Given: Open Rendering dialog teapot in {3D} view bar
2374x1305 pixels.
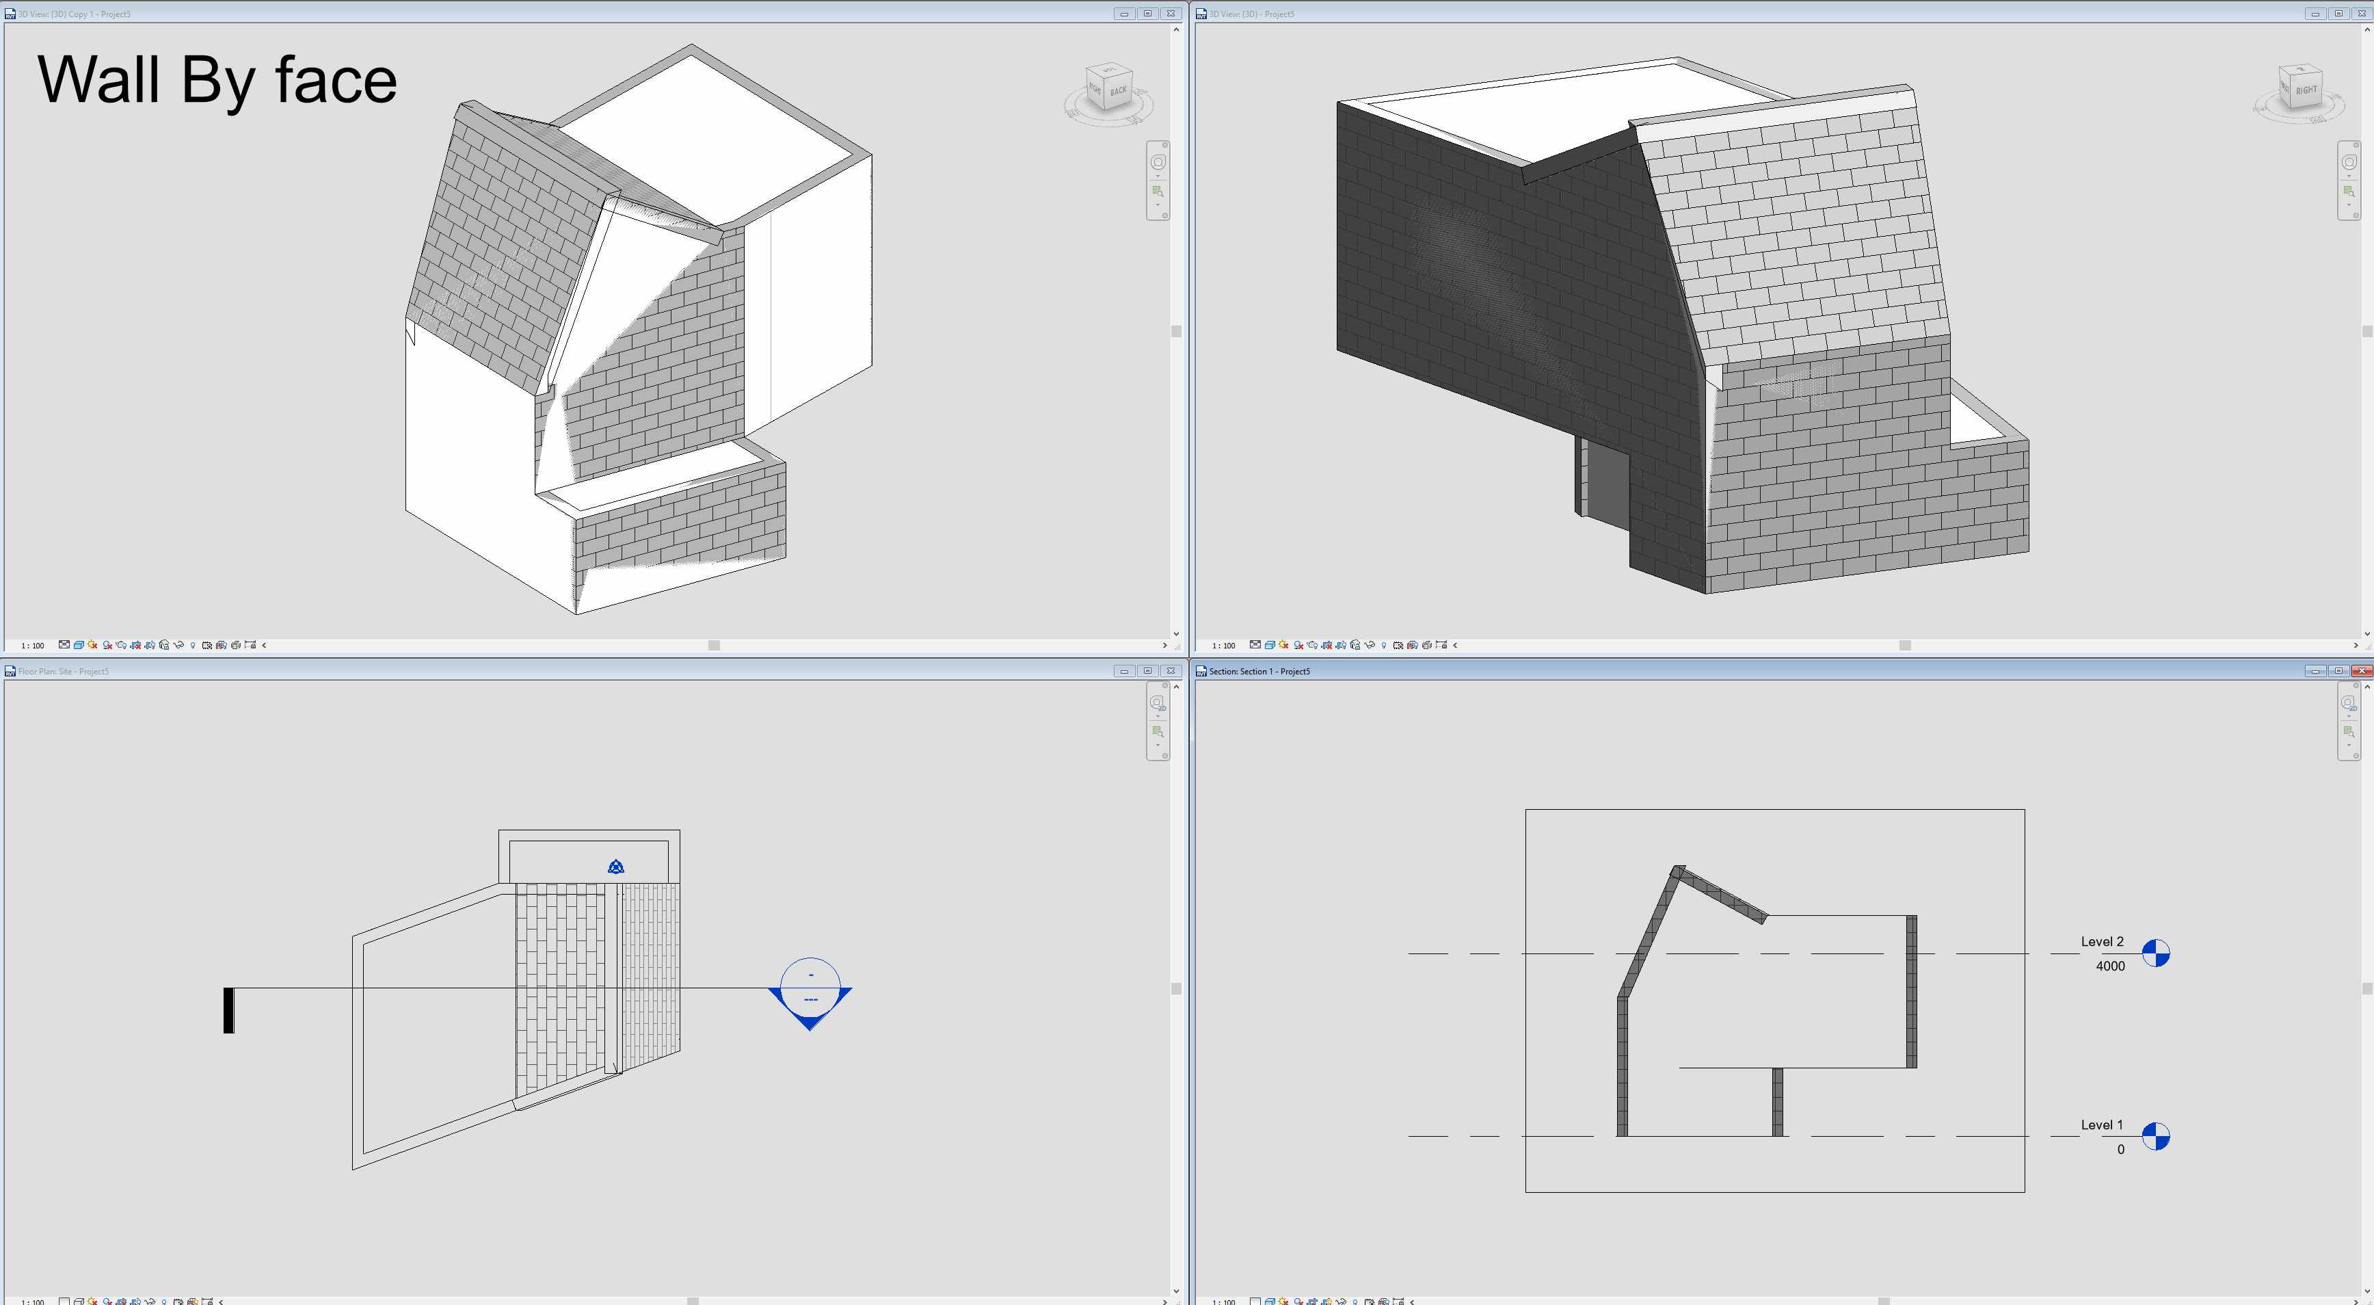Looking at the screenshot, I should (x=1312, y=645).
